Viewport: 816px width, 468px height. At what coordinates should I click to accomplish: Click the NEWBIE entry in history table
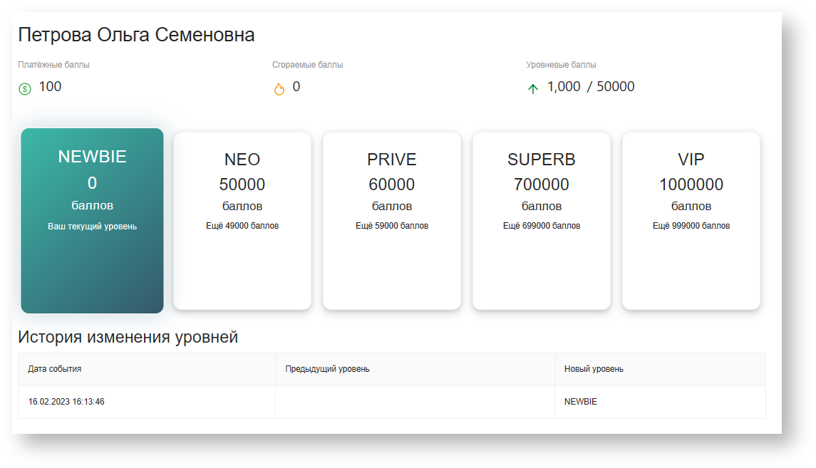(581, 402)
